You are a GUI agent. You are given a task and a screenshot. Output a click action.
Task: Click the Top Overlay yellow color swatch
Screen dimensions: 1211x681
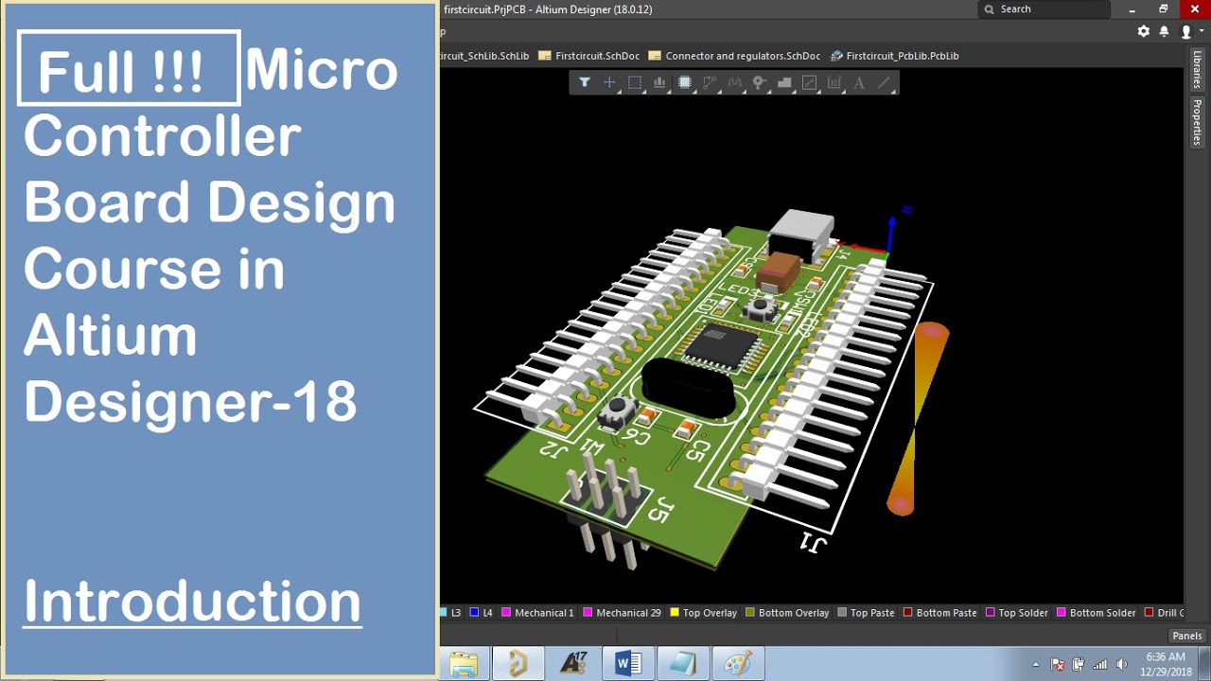point(675,613)
